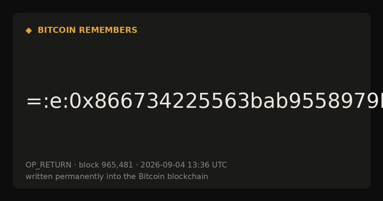The image size is (383, 201).
Task: Click the dot separator after OP_RETURN
Action: point(75,165)
